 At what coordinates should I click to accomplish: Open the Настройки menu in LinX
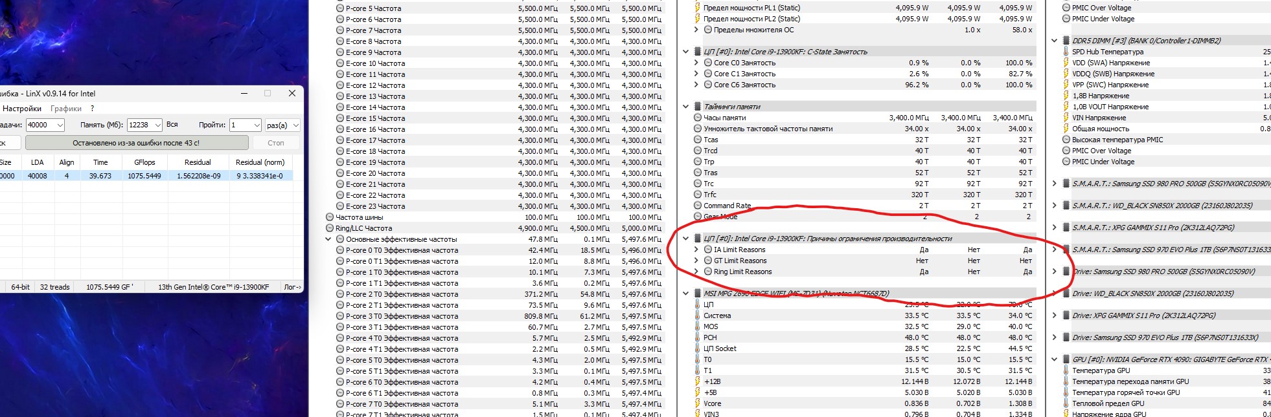[x=21, y=109]
